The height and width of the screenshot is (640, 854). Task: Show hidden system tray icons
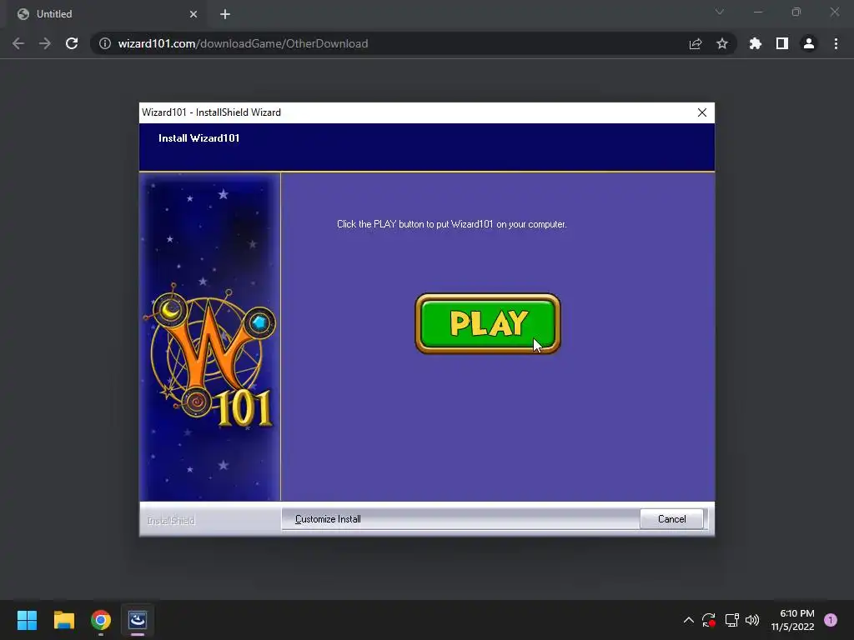688,620
